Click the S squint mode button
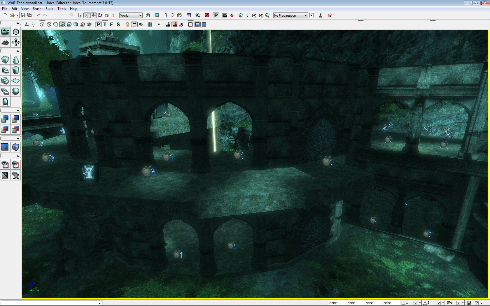Image resolution: width=490 pixels, height=306 pixels. [181, 24]
